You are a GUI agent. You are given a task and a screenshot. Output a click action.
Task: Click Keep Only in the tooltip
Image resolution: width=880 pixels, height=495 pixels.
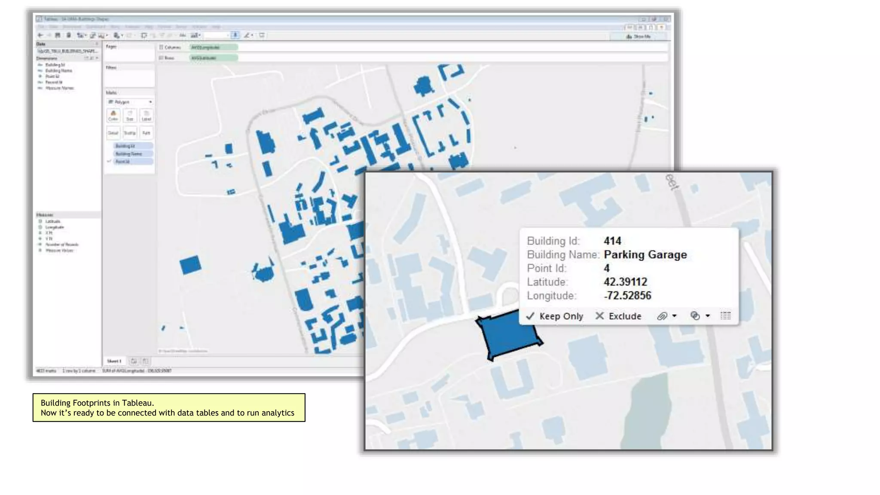pyautogui.click(x=555, y=316)
